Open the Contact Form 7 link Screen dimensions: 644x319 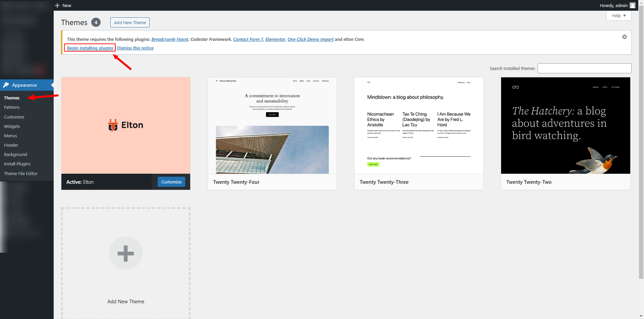[x=248, y=39]
